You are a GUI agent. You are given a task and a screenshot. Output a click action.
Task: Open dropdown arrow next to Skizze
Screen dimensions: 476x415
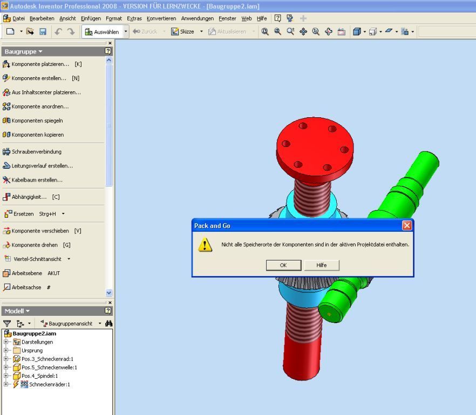(201, 31)
